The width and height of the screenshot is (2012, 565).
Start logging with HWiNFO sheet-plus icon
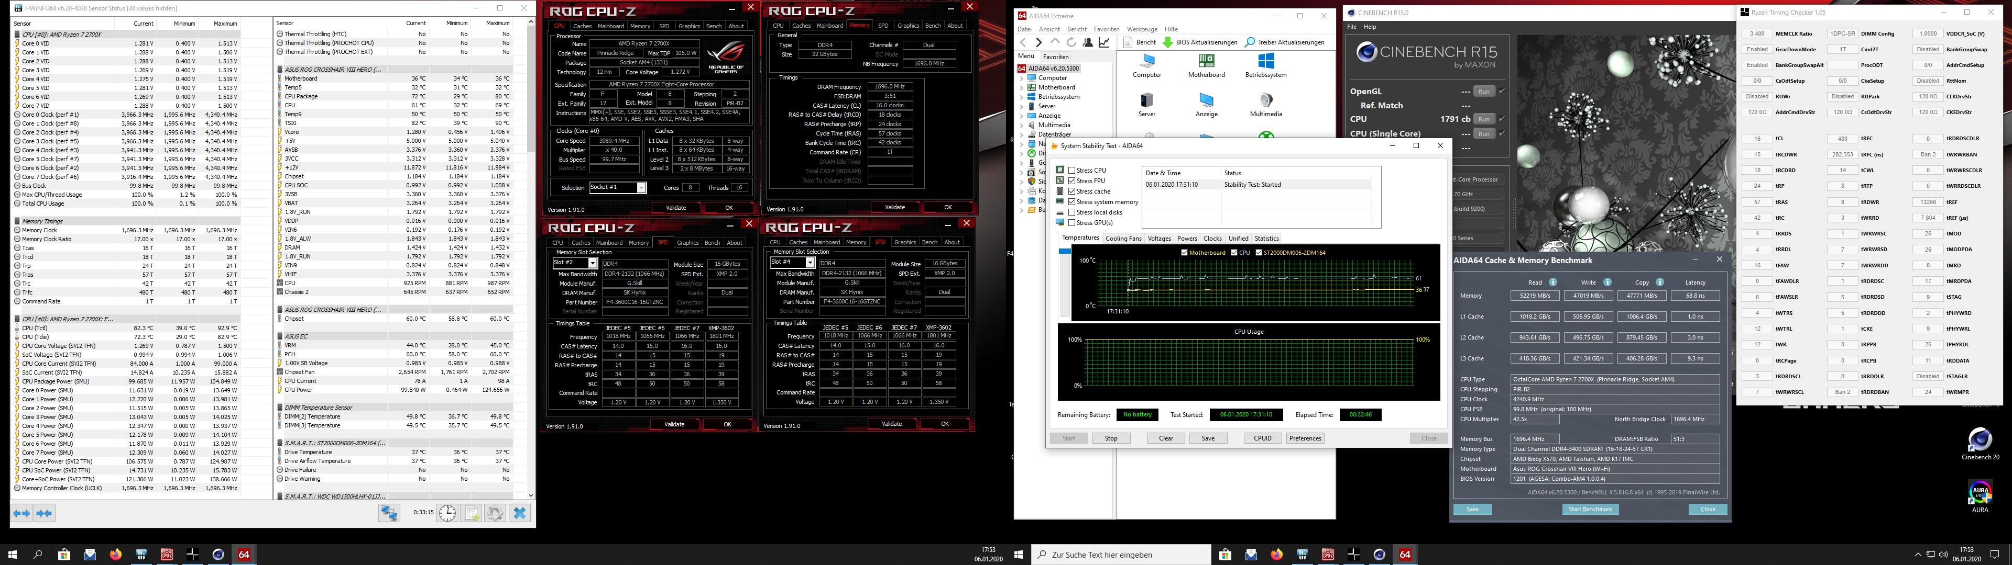tap(471, 513)
